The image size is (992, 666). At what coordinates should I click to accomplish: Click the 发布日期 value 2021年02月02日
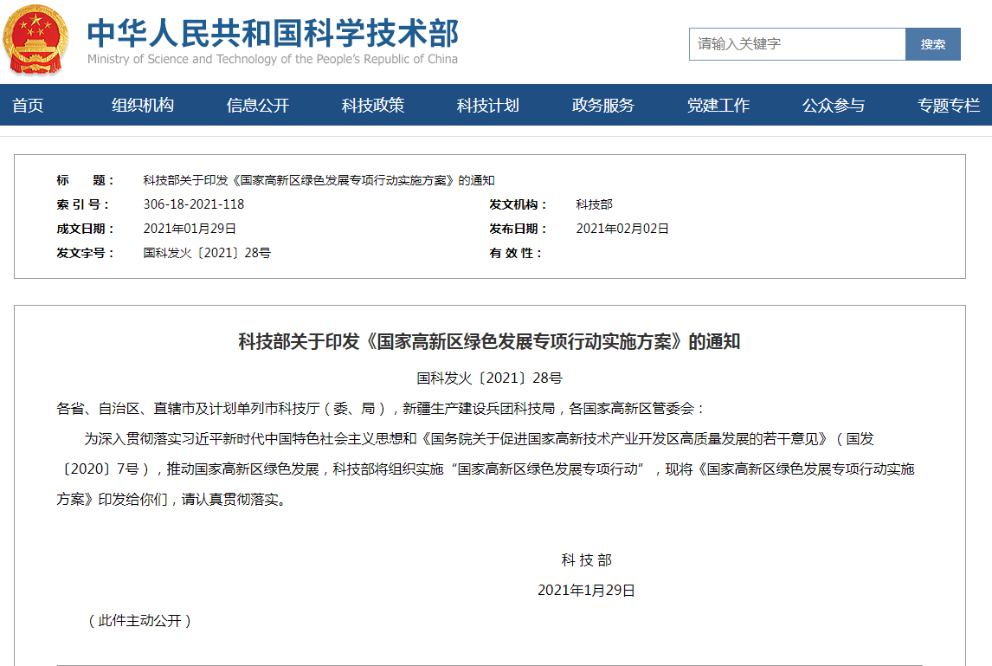pos(622,229)
